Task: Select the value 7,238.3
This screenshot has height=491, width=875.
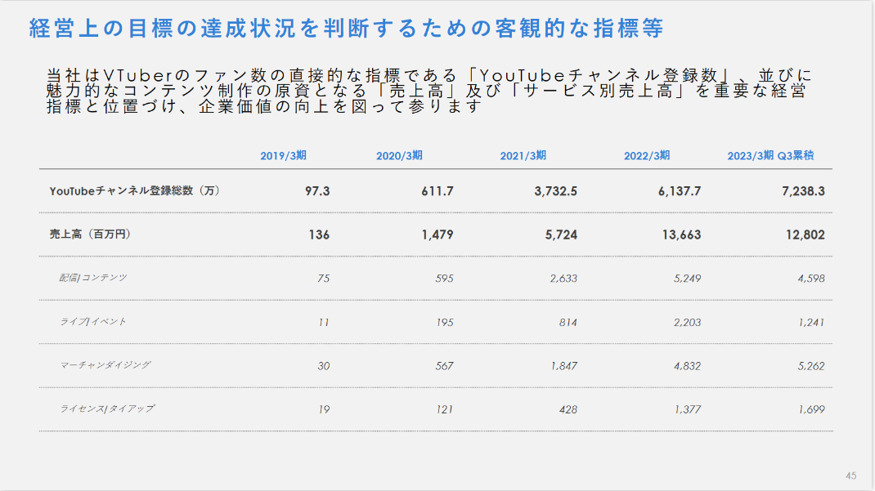Action: click(x=803, y=191)
